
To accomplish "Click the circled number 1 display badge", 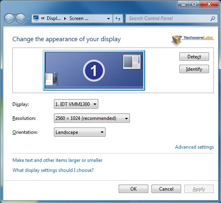I will [x=94, y=70].
